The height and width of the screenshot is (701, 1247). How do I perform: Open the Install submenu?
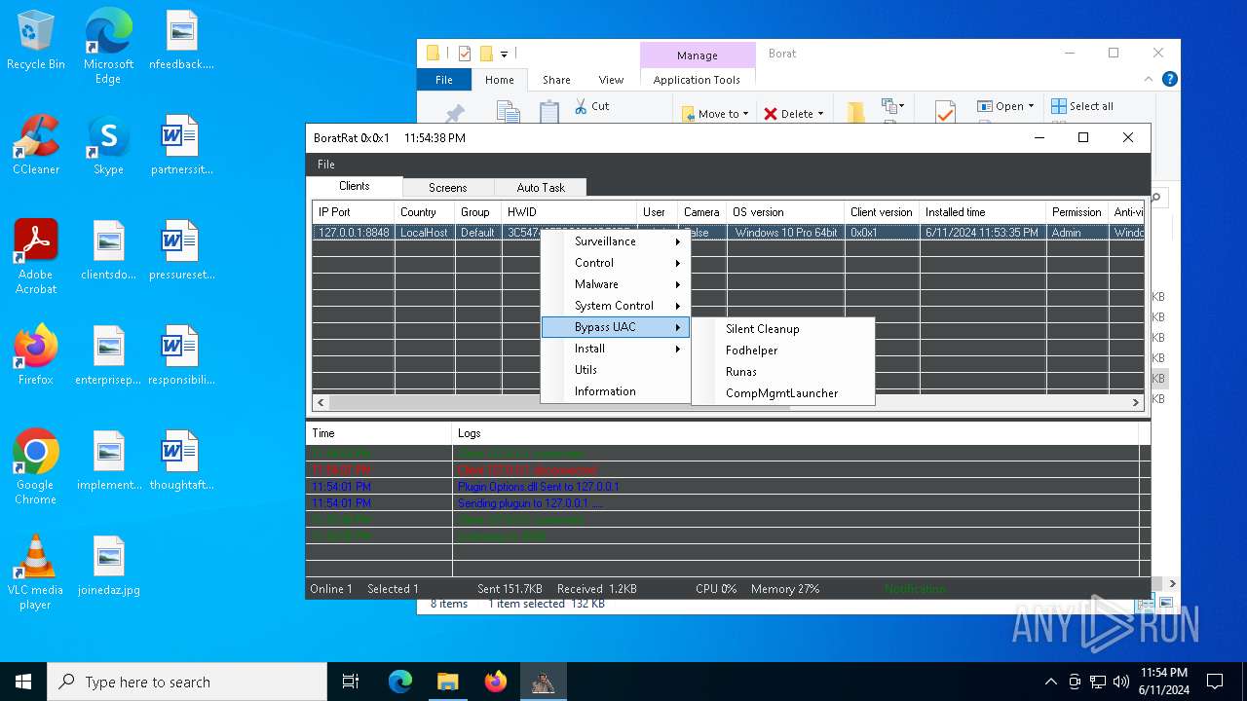click(x=616, y=349)
